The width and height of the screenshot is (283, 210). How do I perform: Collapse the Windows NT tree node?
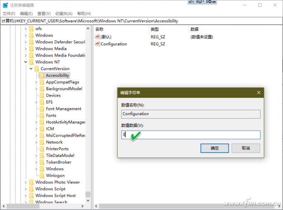point(26,62)
